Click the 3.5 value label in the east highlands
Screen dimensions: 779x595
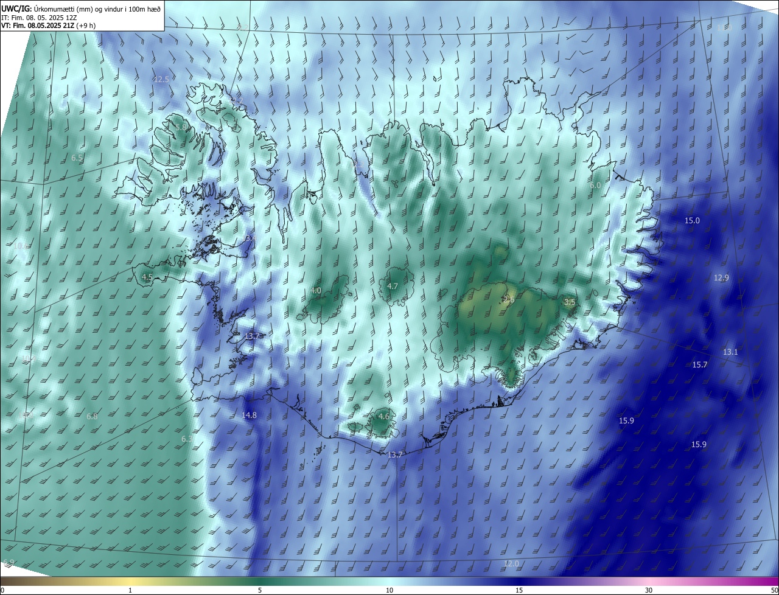570,302
